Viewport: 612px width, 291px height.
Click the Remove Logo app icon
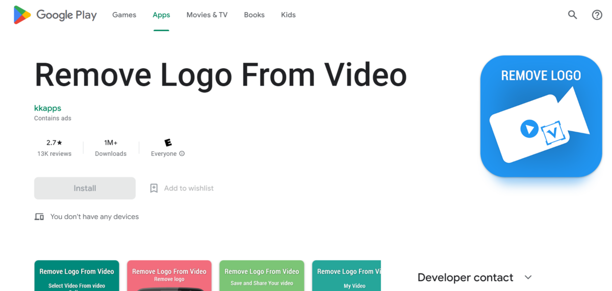[x=541, y=116]
